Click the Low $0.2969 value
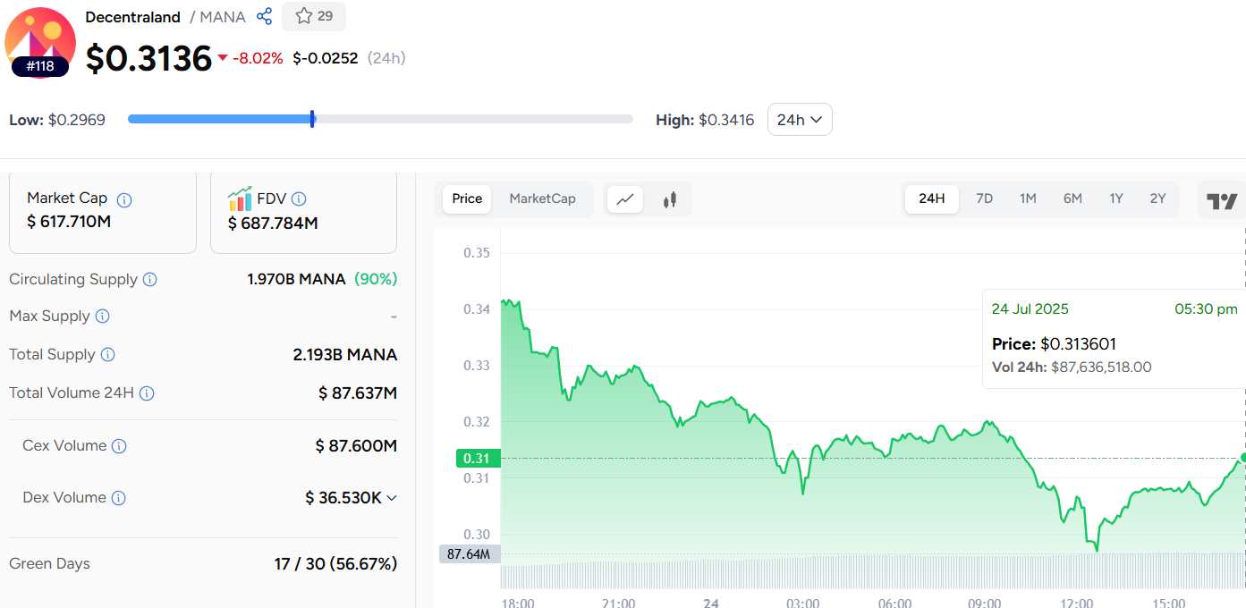Viewport: 1246px width, 608px height. 77,120
